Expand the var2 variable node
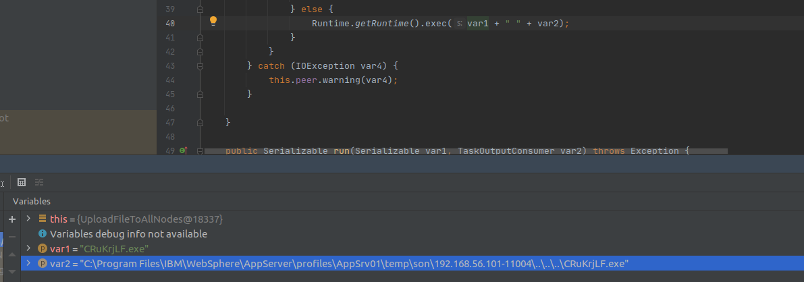This screenshot has height=282, width=804. pyautogui.click(x=29, y=264)
